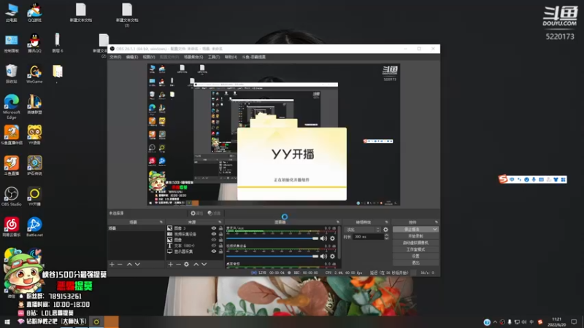Image resolution: width=584 pixels, height=328 pixels.
Task: Pop out the 控件 dock via its header icon
Action: point(436,222)
